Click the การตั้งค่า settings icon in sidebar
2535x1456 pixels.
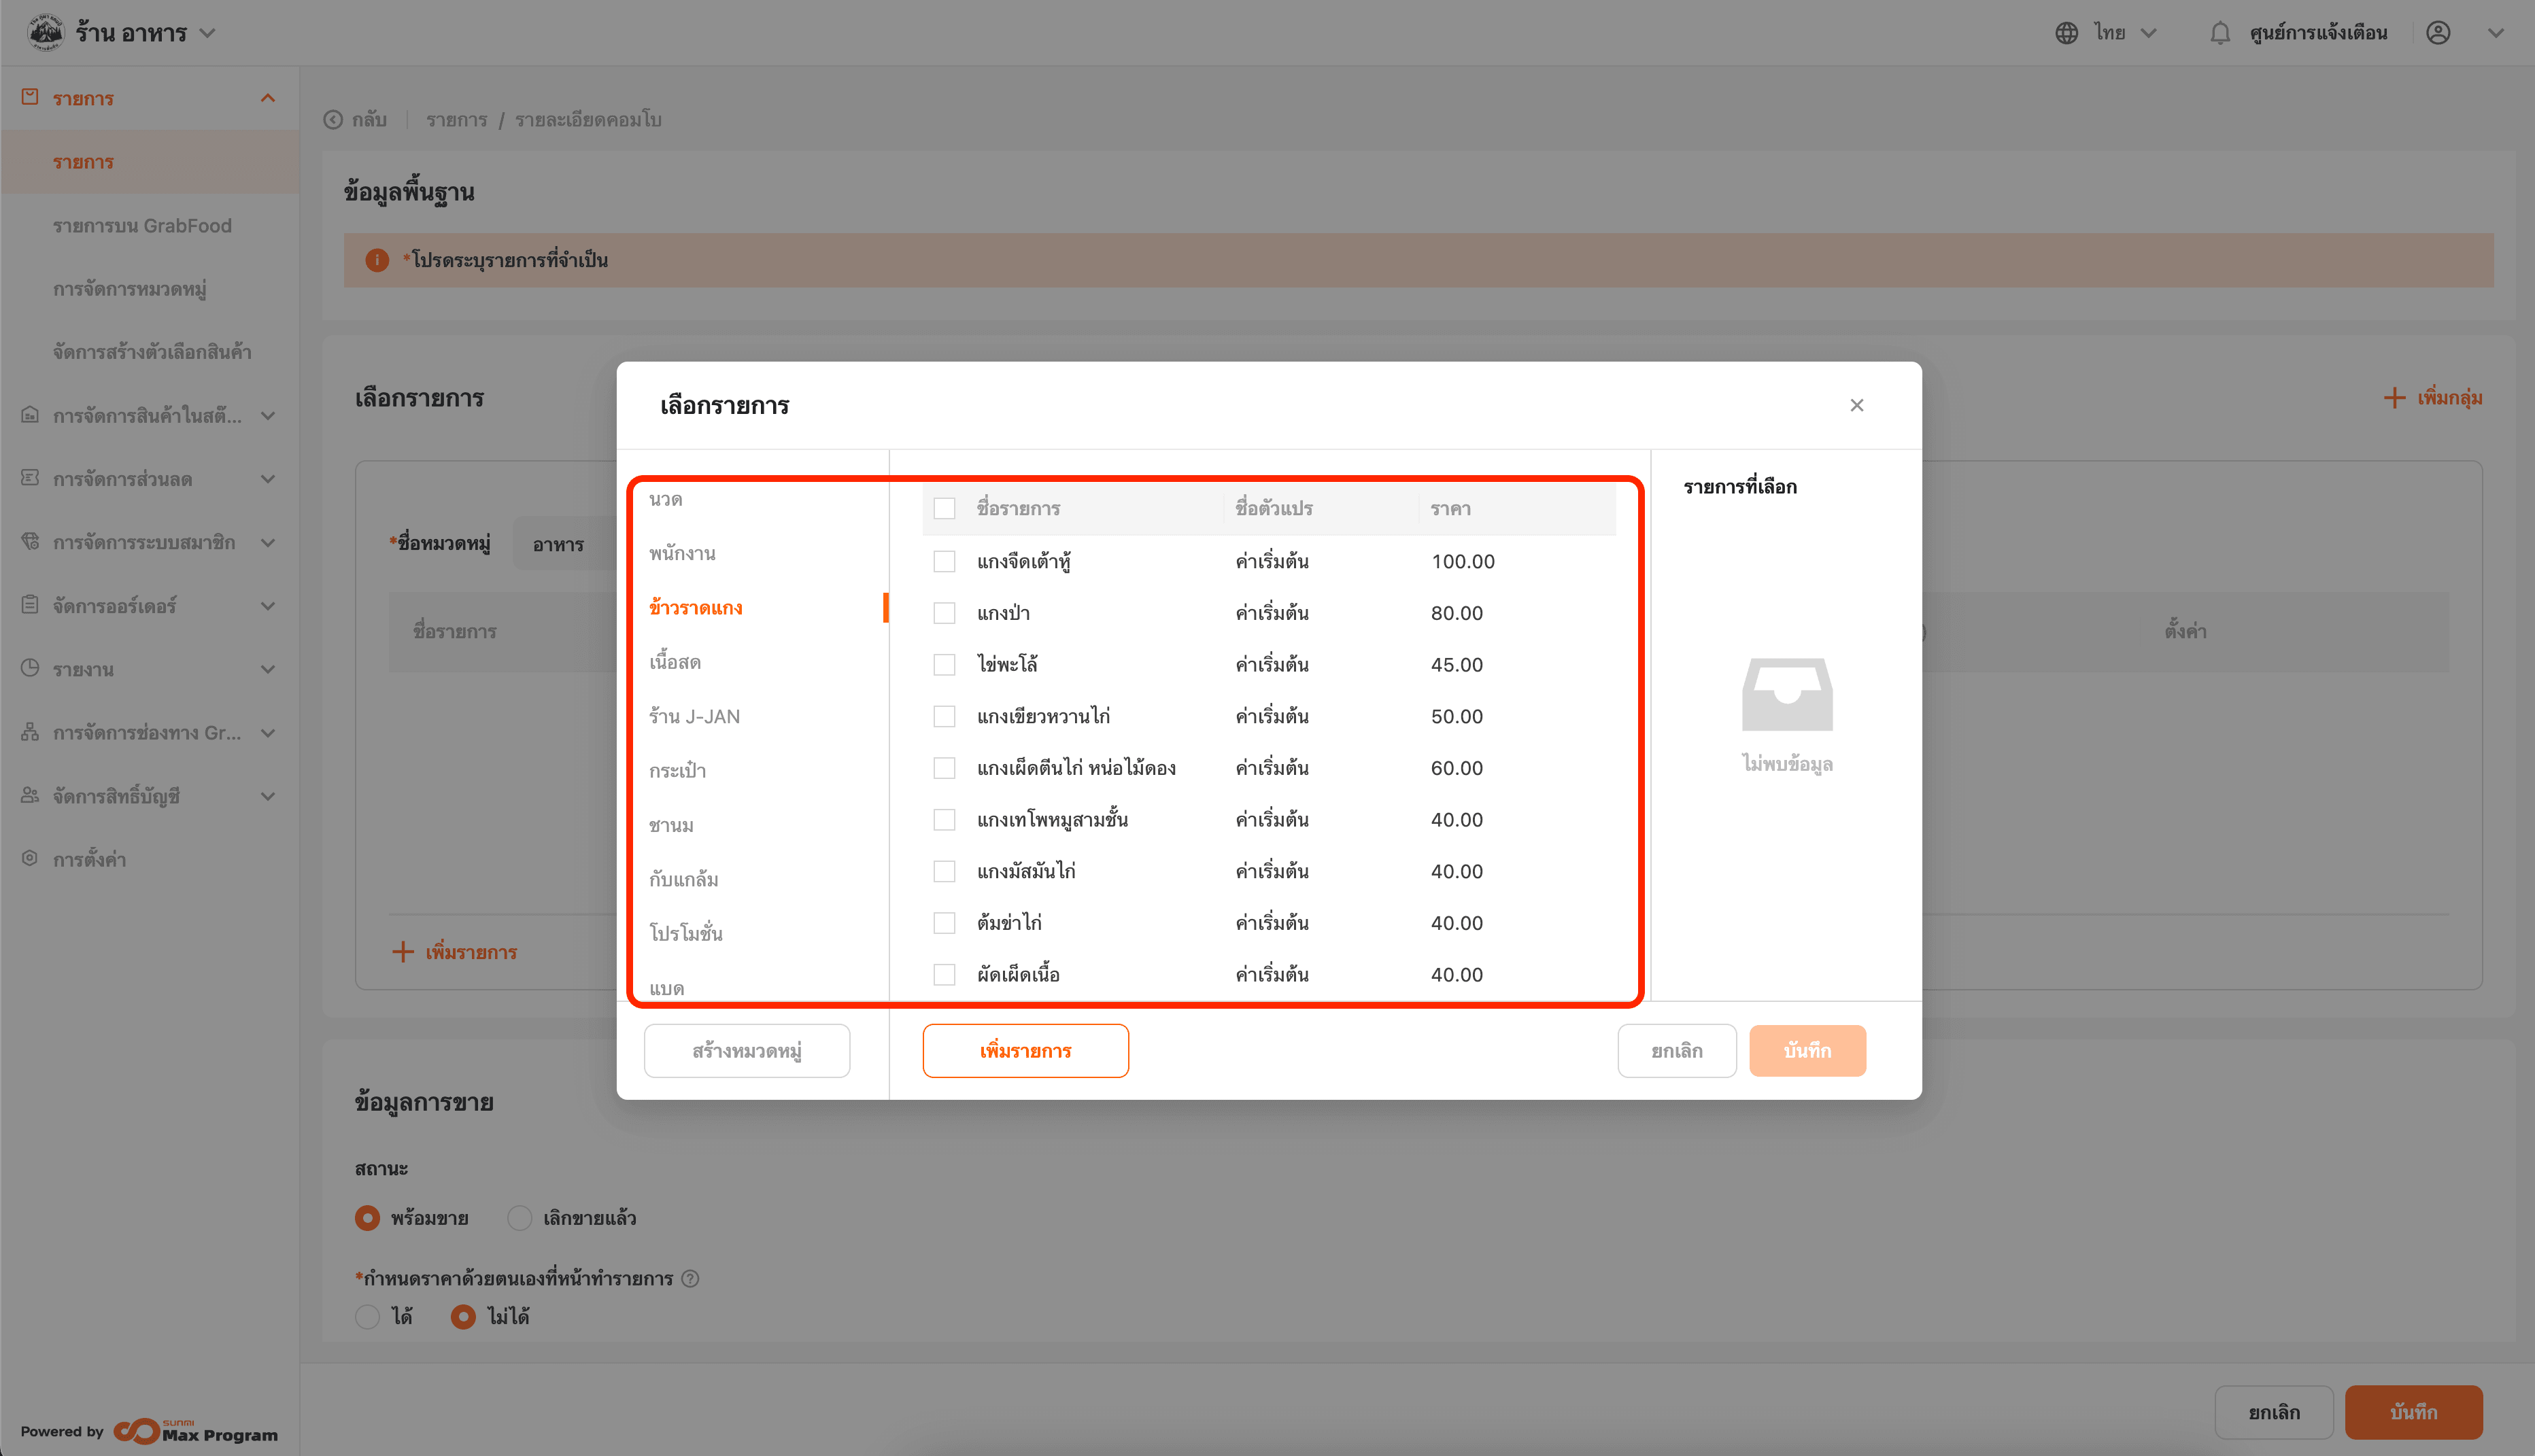30,859
